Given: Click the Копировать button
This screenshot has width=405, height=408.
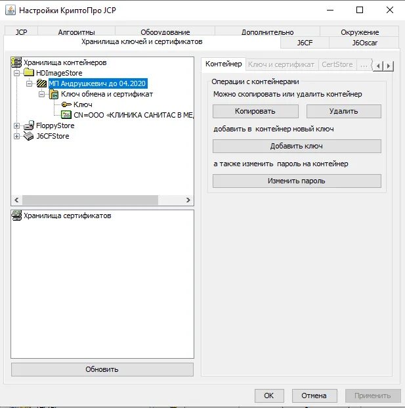Looking at the screenshot, I should tap(255, 112).
